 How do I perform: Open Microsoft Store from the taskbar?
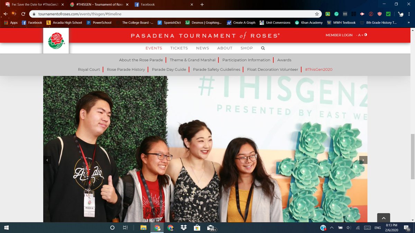pyautogui.click(x=197, y=228)
